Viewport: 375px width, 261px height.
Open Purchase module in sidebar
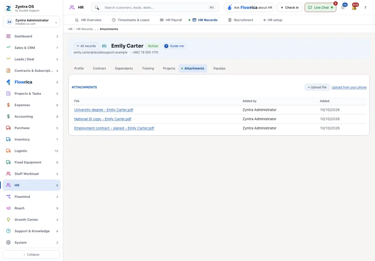point(32,128)
